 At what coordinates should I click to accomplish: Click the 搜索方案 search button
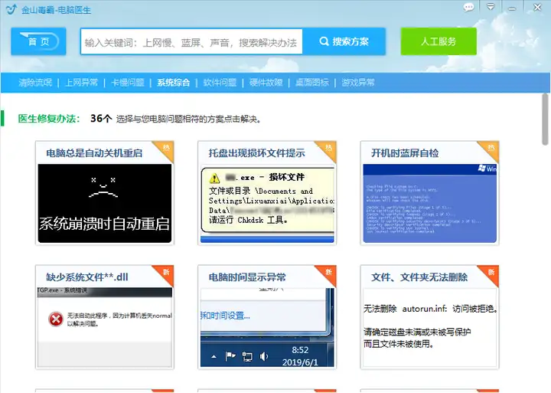click(344, 41)
